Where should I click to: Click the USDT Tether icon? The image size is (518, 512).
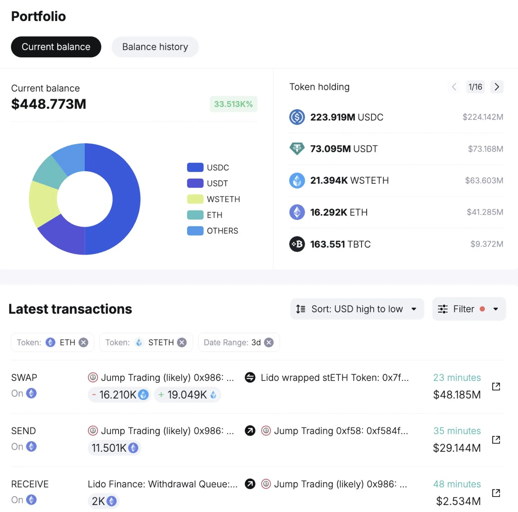tap(297, 149)
